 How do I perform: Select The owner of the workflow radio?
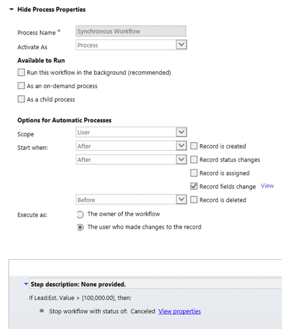[x=80, y=215]
